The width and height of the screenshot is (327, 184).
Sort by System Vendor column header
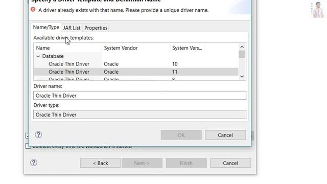[x=136, y=48]
